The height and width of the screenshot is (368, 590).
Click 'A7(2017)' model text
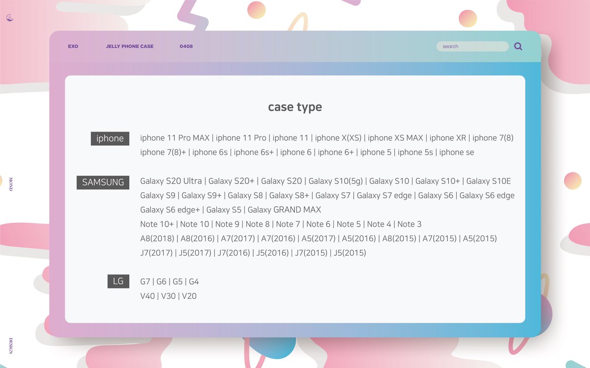(238, 238)
